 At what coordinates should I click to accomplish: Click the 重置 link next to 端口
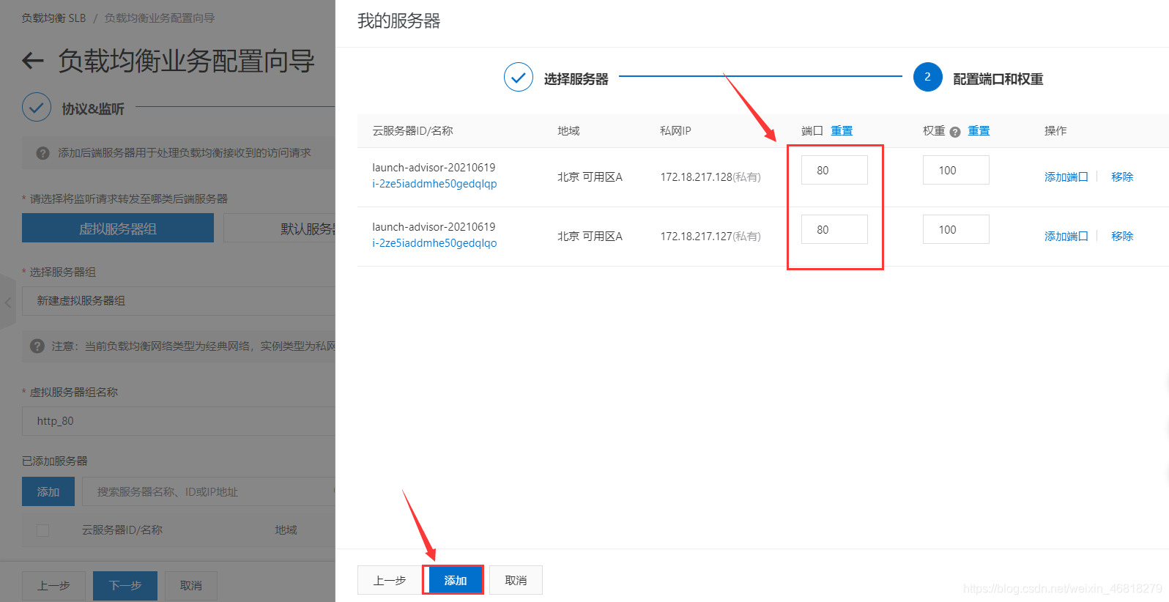842,130
